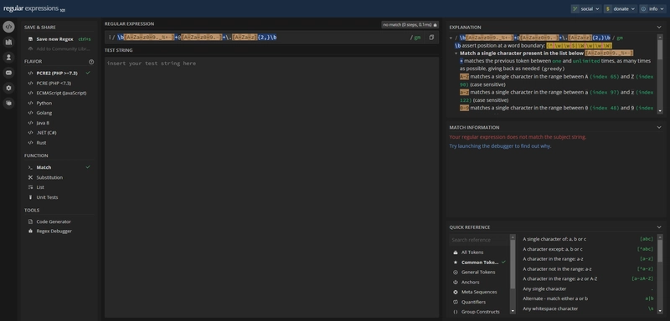The height and width of the screenshot is (321, 670).
Task: Click the regular expression input field
Action: point(260,38)
